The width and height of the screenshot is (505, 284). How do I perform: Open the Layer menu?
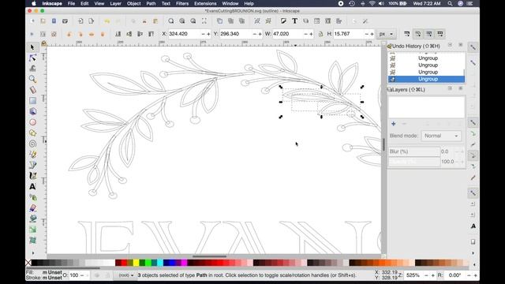point(116,3)
